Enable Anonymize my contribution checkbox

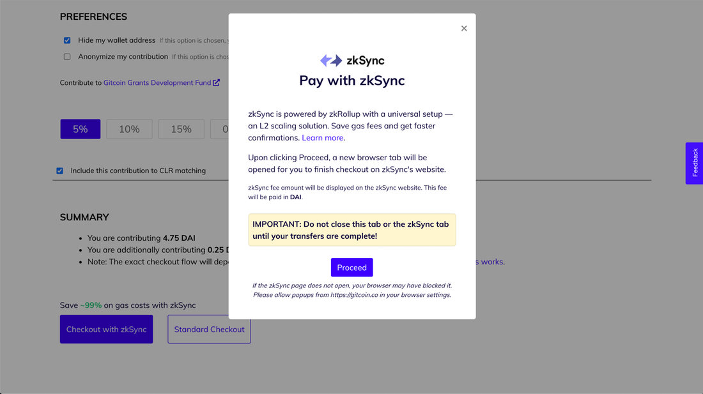pyautogui.click(x=67, y=57)
